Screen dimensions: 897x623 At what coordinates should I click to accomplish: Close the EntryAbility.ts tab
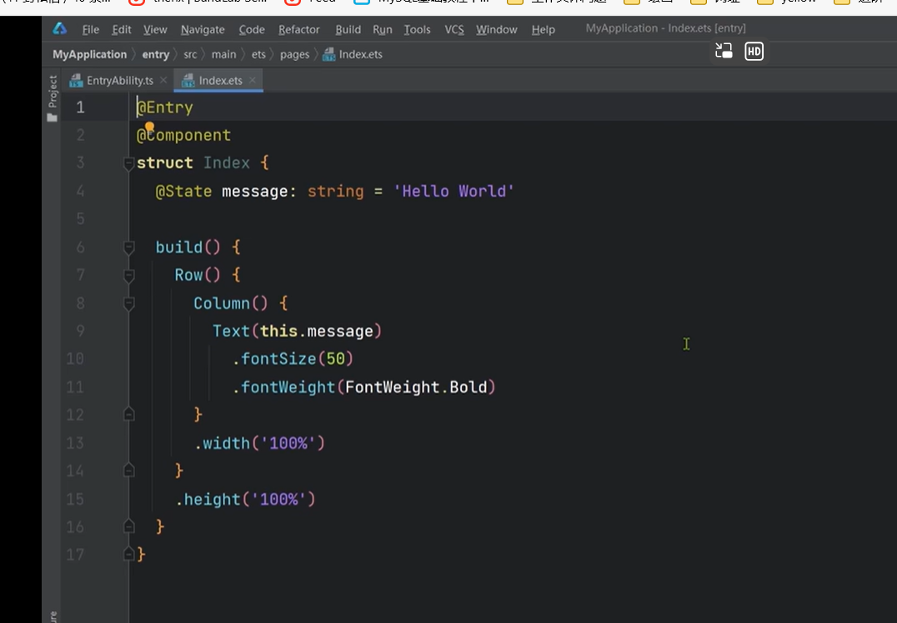[164, 80]
